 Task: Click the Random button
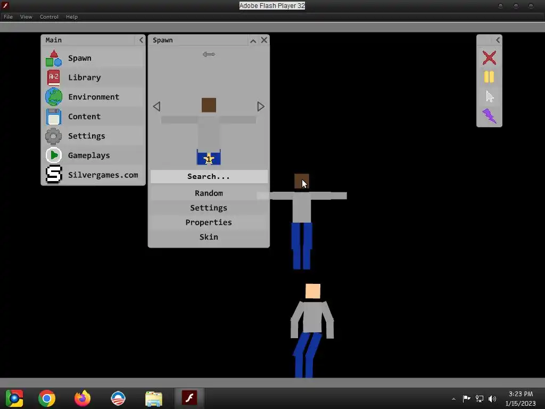(209, 193)
